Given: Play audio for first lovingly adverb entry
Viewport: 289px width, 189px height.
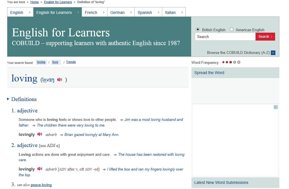Looking at the screenshot, I should (40, 134).
